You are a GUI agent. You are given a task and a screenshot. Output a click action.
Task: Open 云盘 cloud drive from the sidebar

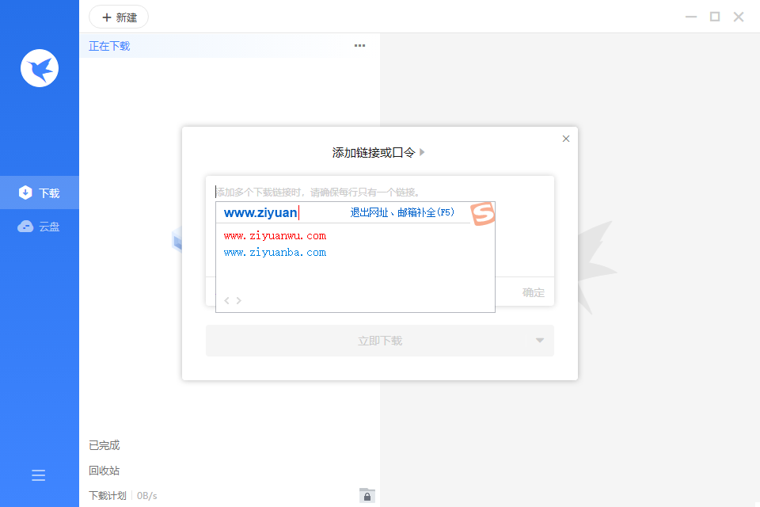39,226
